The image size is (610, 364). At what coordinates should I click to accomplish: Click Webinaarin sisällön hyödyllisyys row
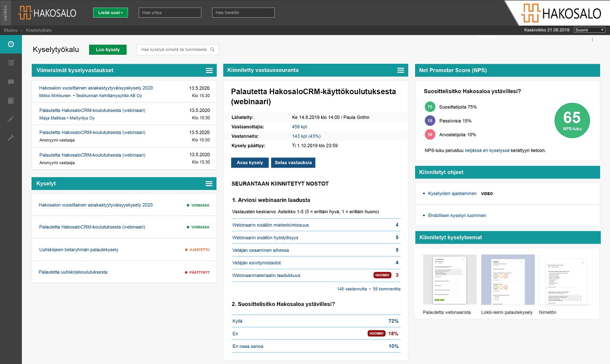[315, 237]
